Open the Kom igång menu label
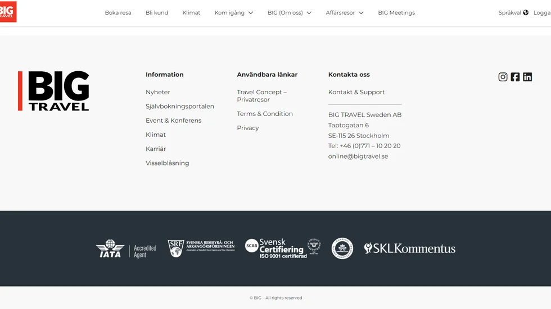551x309 pixels. [229, 12]
